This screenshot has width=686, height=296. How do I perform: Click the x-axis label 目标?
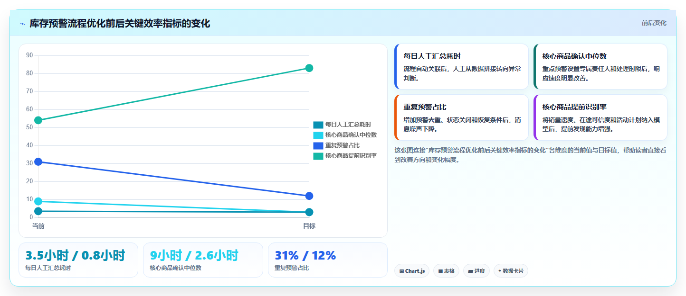coord(309,226)
